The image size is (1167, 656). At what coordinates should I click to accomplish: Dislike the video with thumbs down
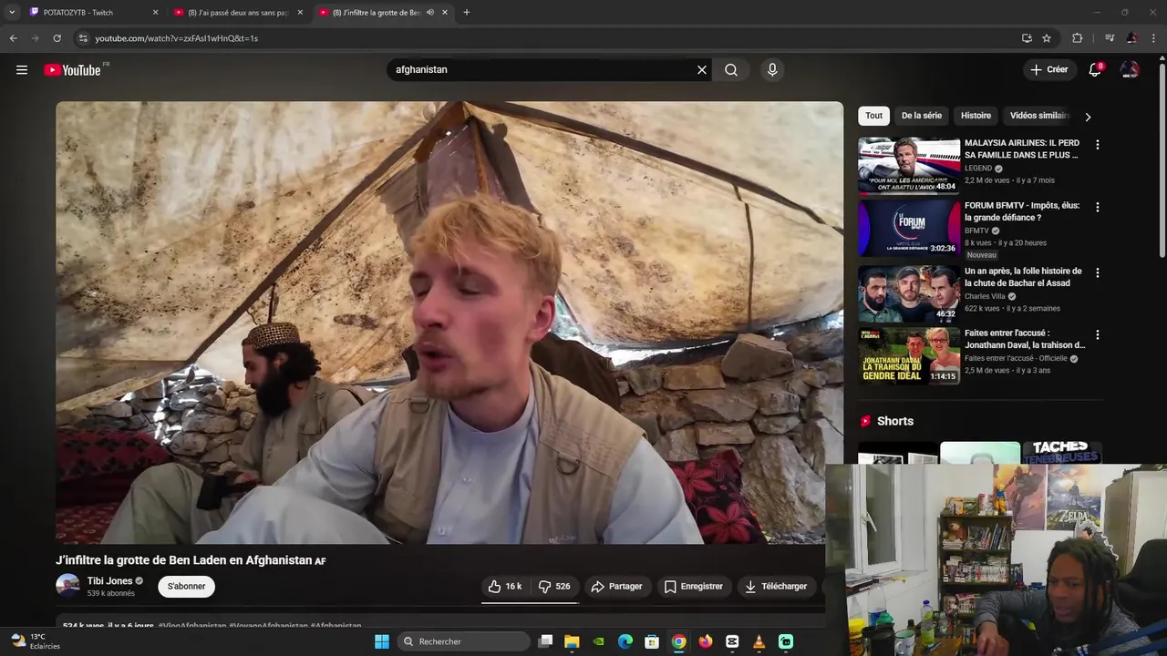[x=554, y=587]
